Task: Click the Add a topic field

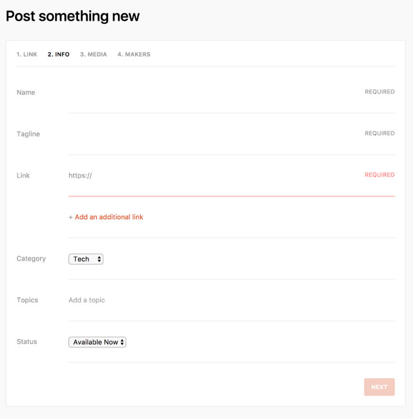Action: pos(232,300)
